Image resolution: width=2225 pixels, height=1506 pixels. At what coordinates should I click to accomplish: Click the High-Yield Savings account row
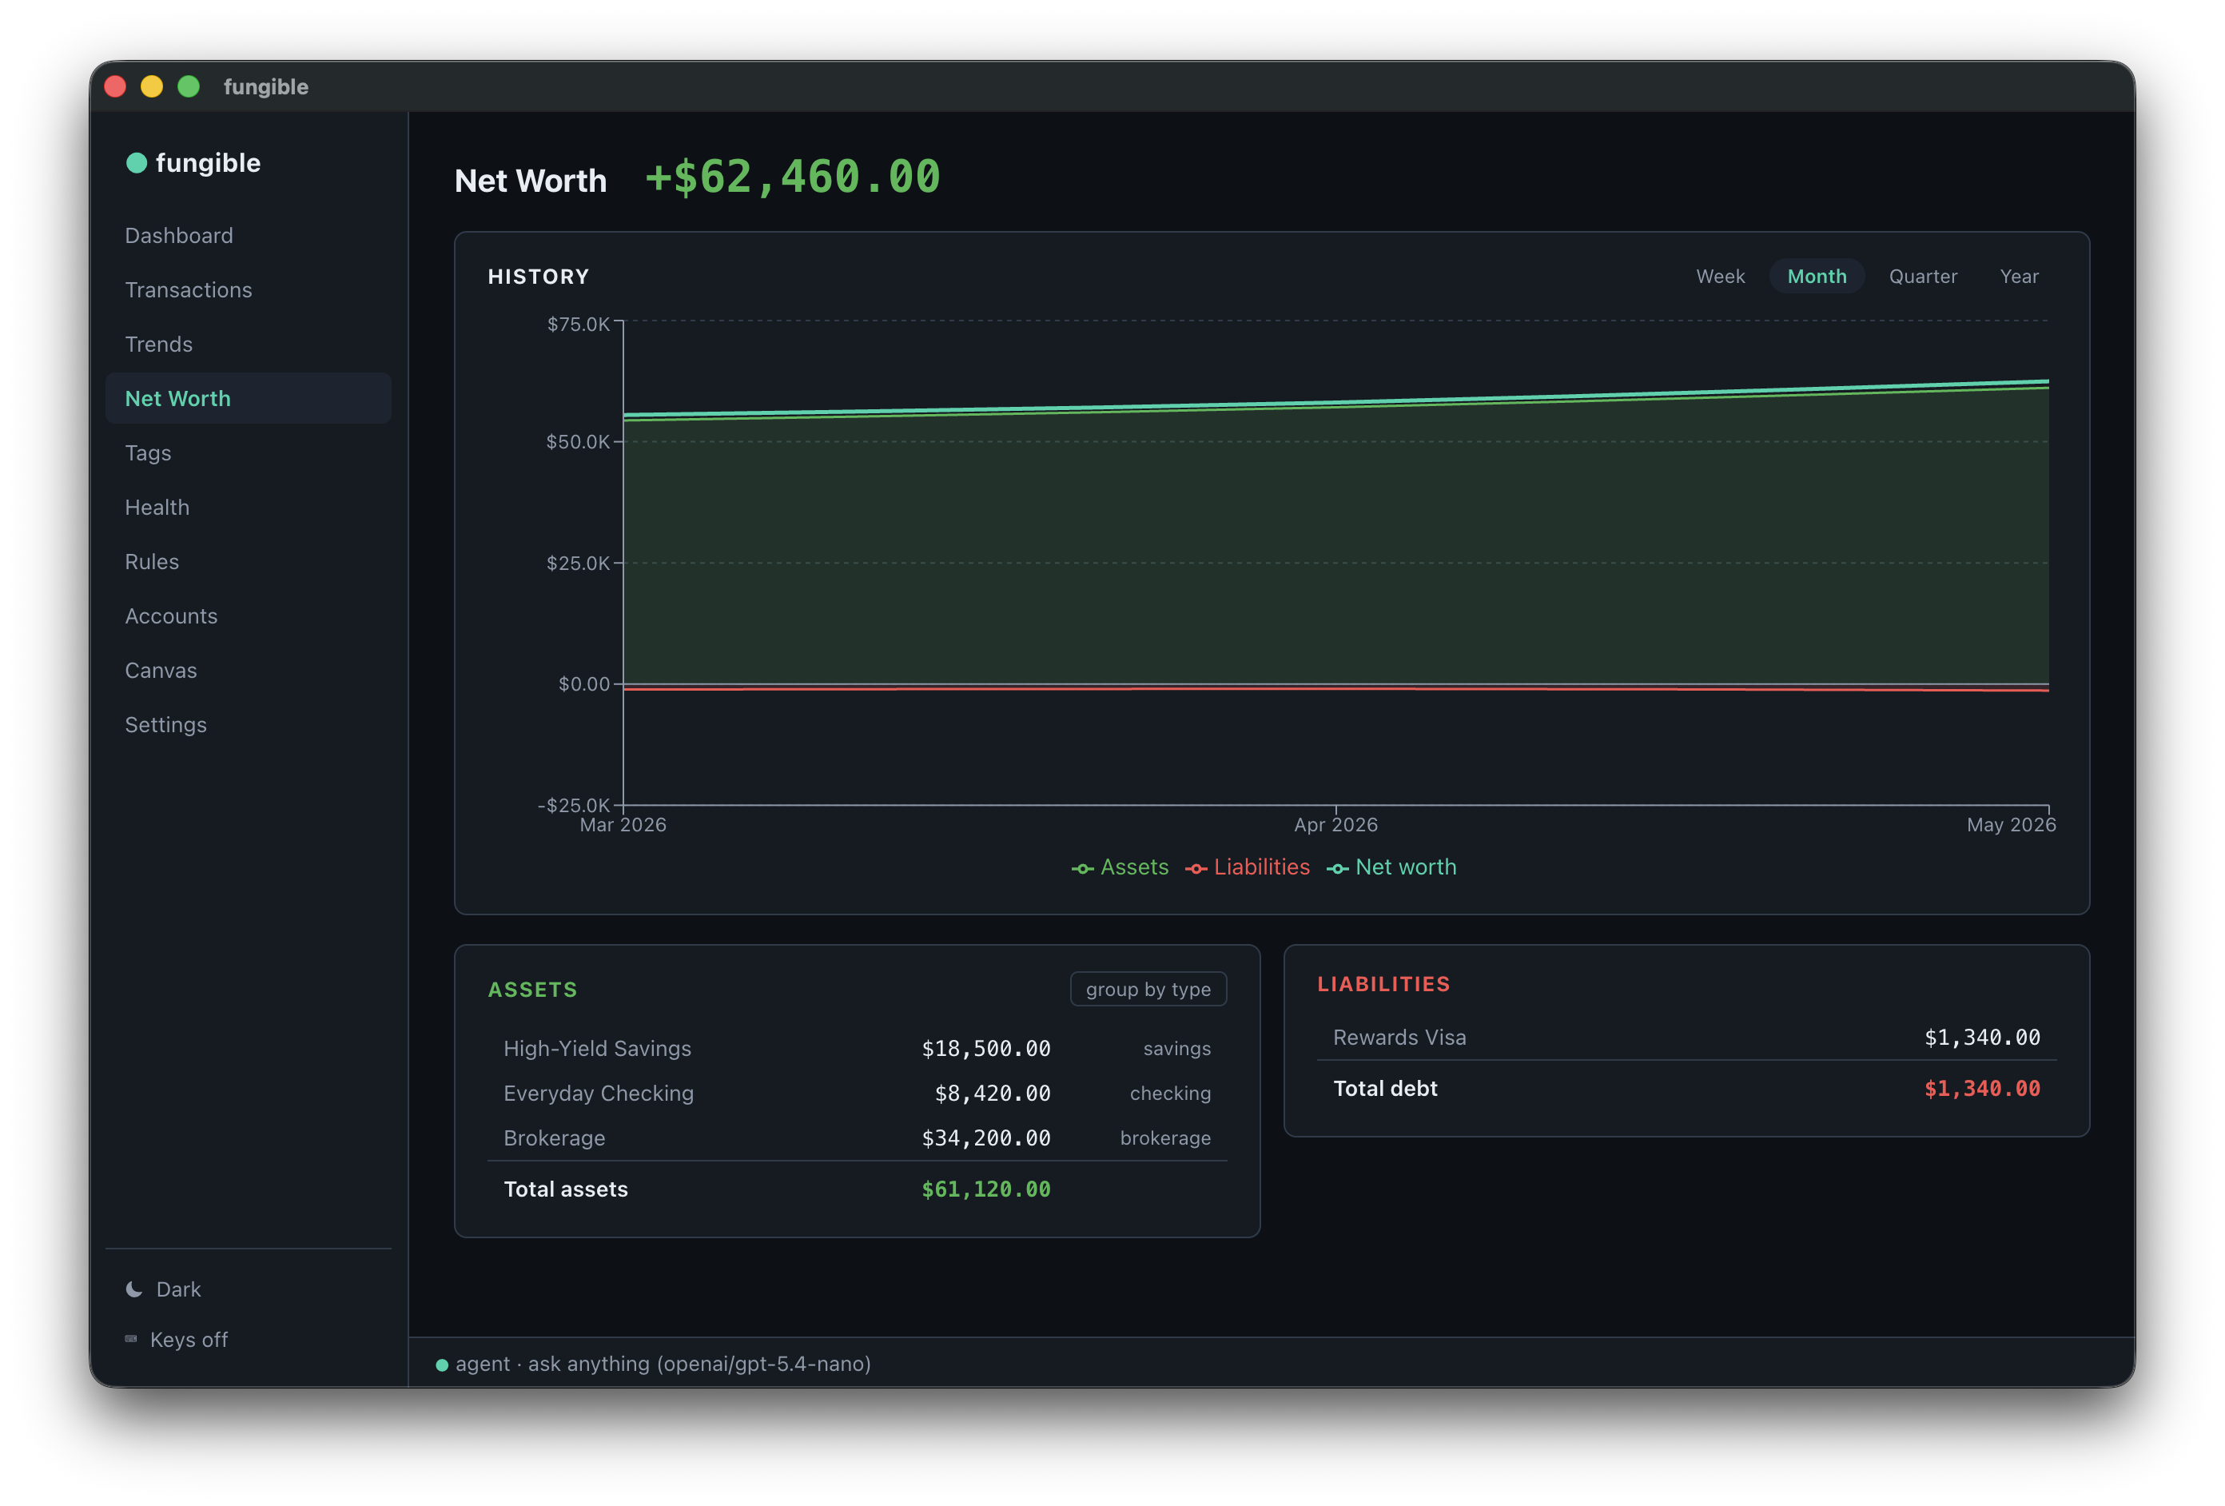[x=857, y=1048]
